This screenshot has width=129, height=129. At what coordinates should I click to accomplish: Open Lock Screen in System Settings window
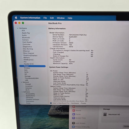79,123
